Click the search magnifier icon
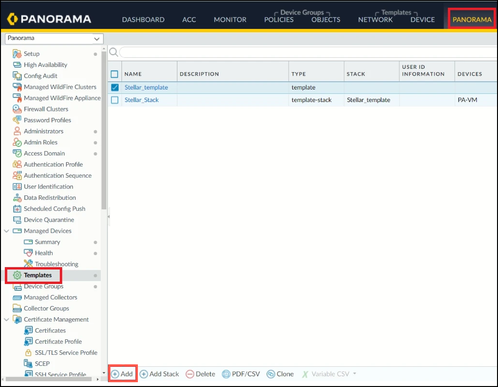Image resolution: width=498 pixels, height=387 pixels. (x=114, y=52)
